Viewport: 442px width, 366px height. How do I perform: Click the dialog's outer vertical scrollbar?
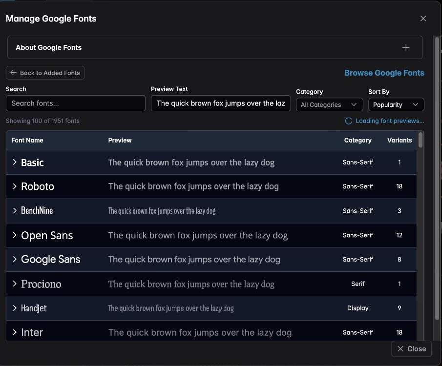[437, 179]
